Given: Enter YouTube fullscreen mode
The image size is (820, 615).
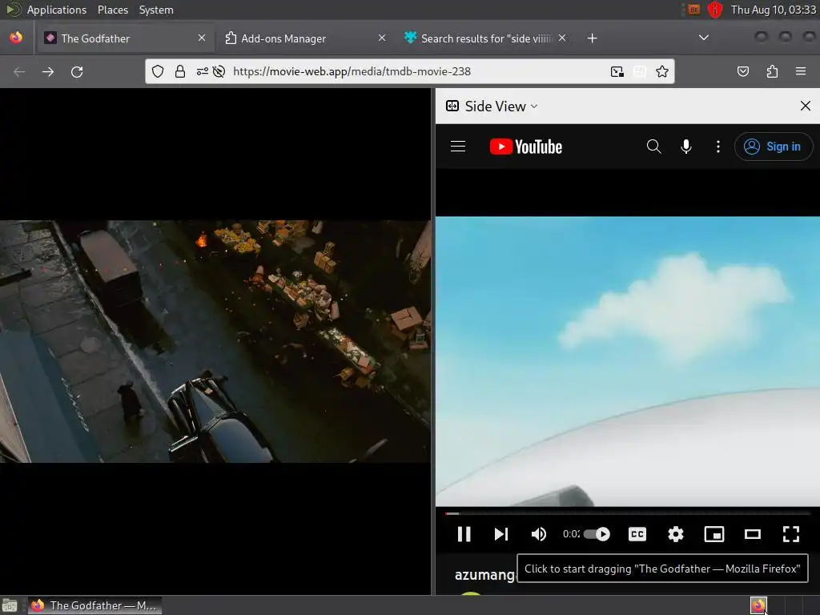Looking at the screenshot, I should tap(790, 534).
